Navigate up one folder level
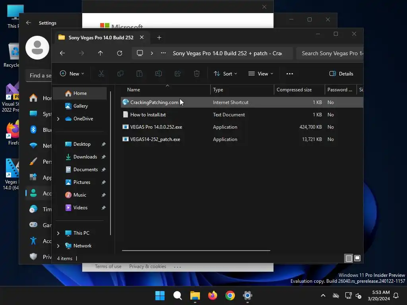 101,53
